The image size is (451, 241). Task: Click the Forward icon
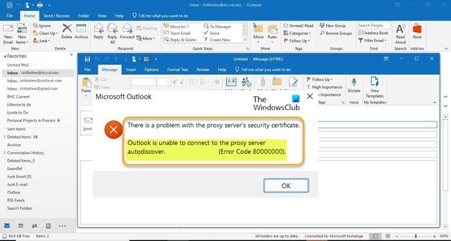click(x=127, y=28)
